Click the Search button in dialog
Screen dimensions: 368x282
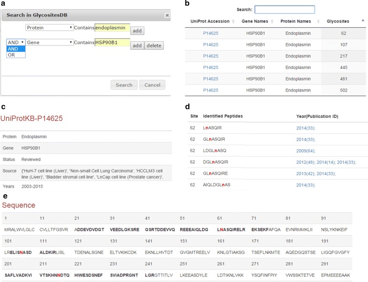[124, 85]
